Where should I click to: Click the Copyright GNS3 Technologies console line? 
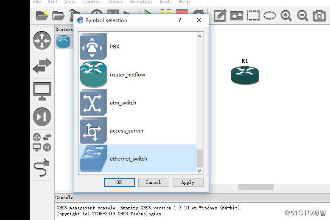pyautogui.click(x=109, y=214)
